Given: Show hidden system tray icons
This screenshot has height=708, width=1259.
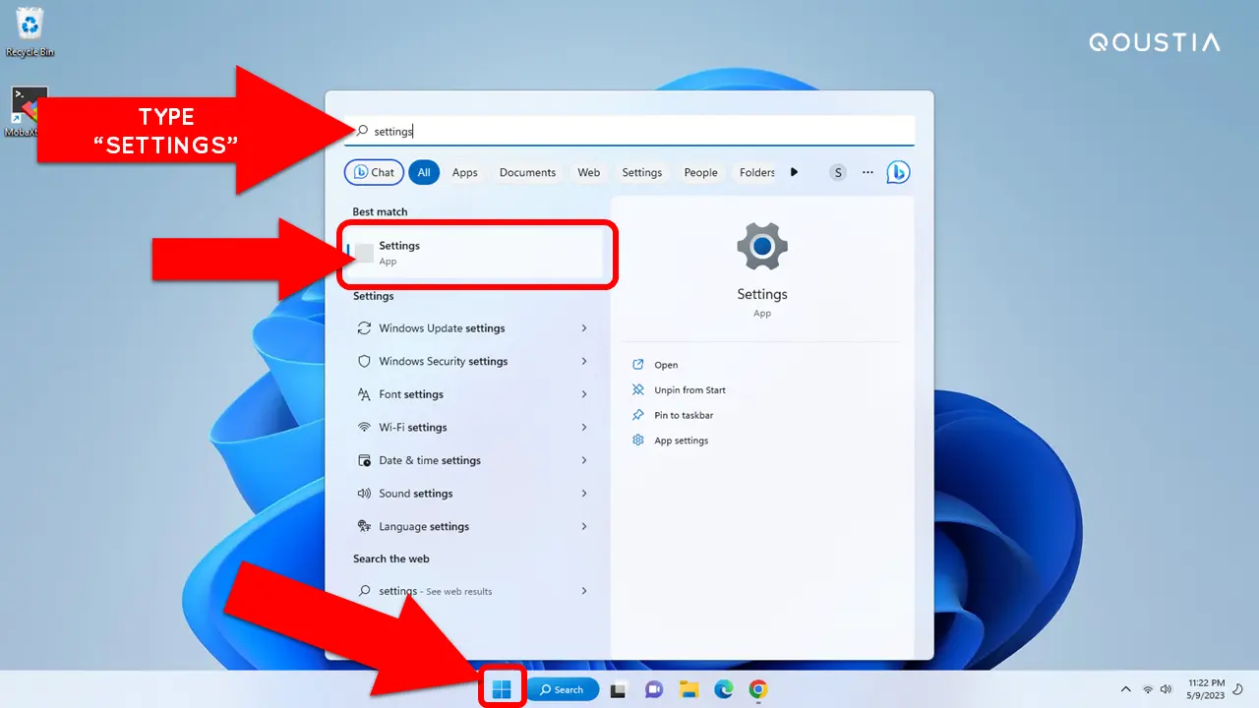Looking at the screenshot, I should click(x=1126, y=690).
